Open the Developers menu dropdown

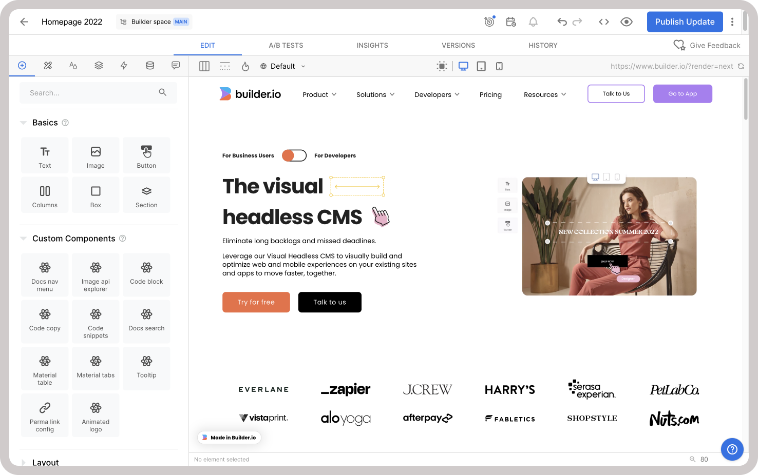437,95
